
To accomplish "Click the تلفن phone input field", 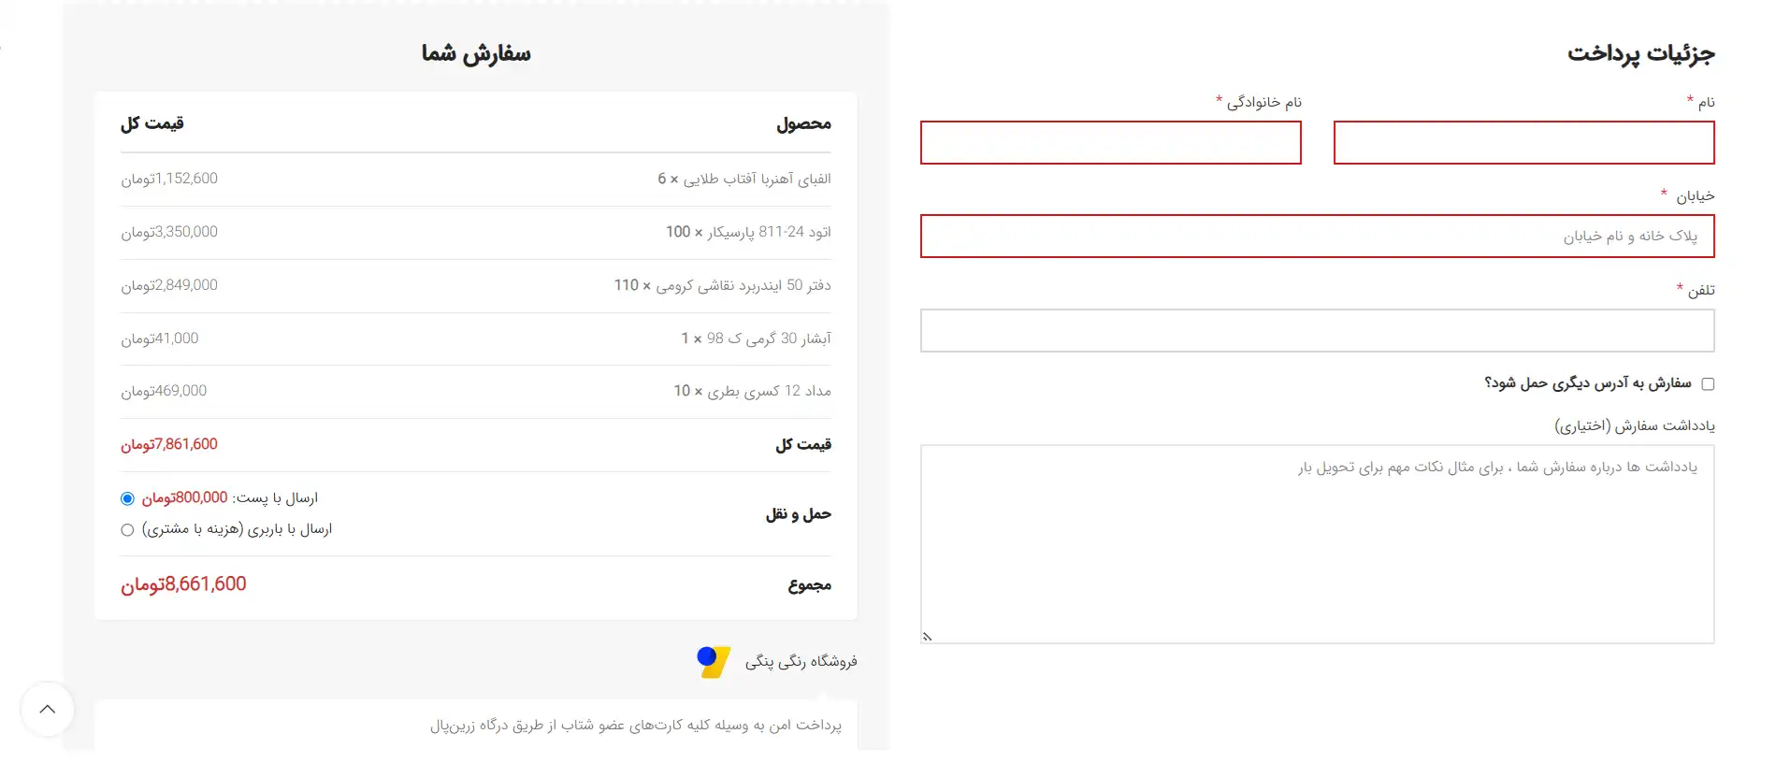I will [1317, 331].
